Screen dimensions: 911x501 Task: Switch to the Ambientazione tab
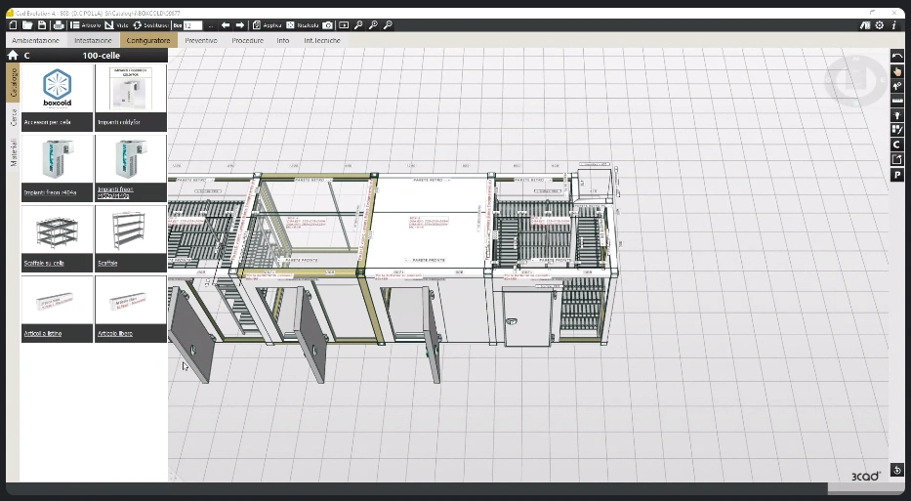click(35, 40)
